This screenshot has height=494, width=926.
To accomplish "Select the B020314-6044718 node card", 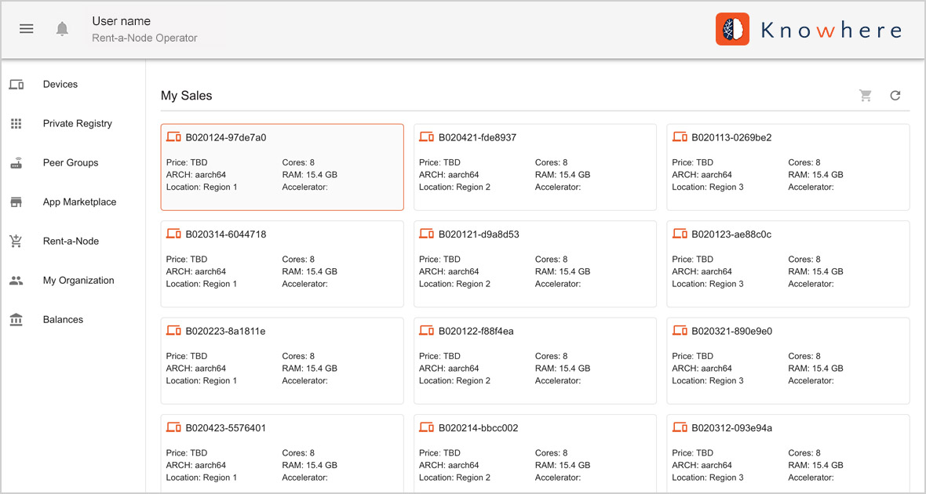I will pyautogui.click(x=283, y=263).
